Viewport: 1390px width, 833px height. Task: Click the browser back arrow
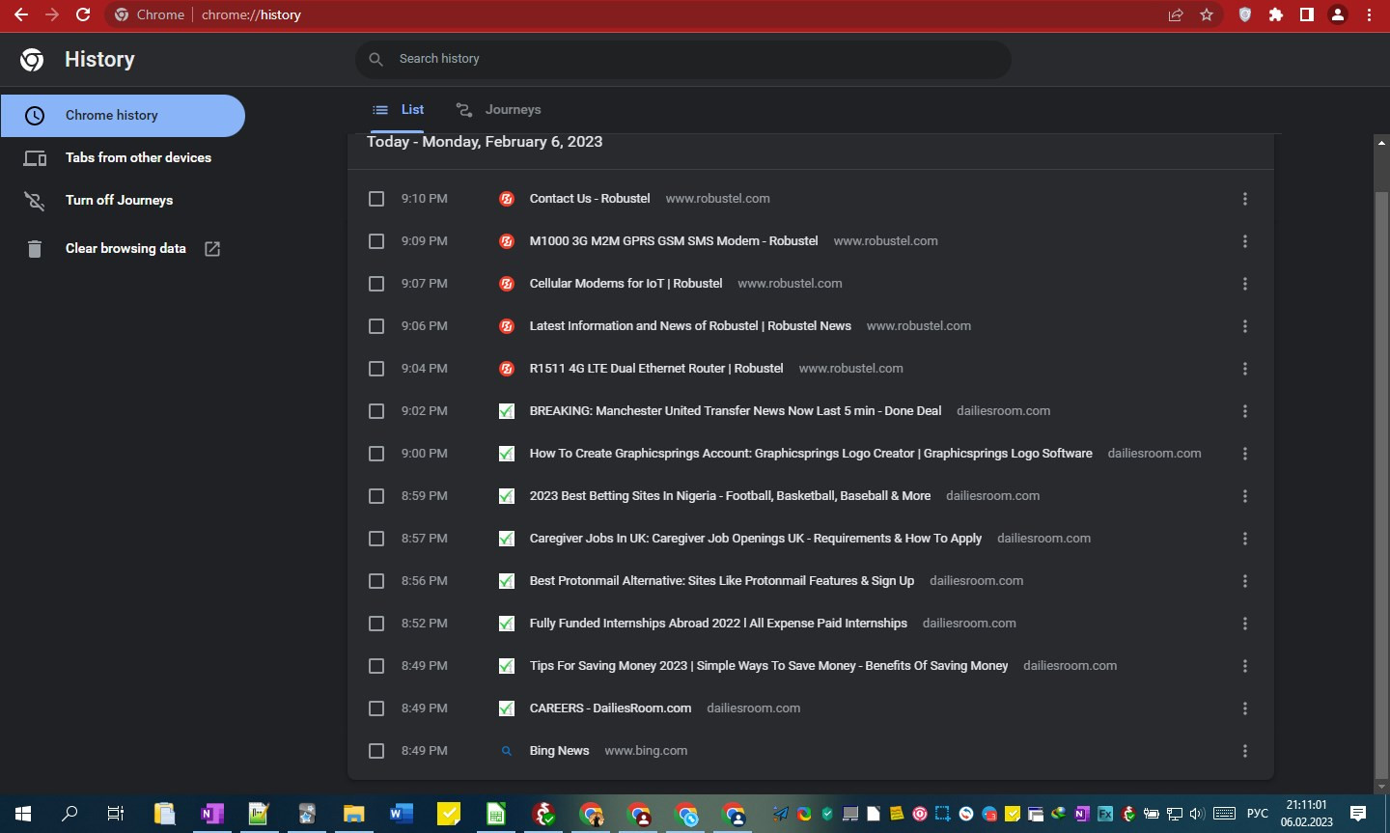pos(20,14)
